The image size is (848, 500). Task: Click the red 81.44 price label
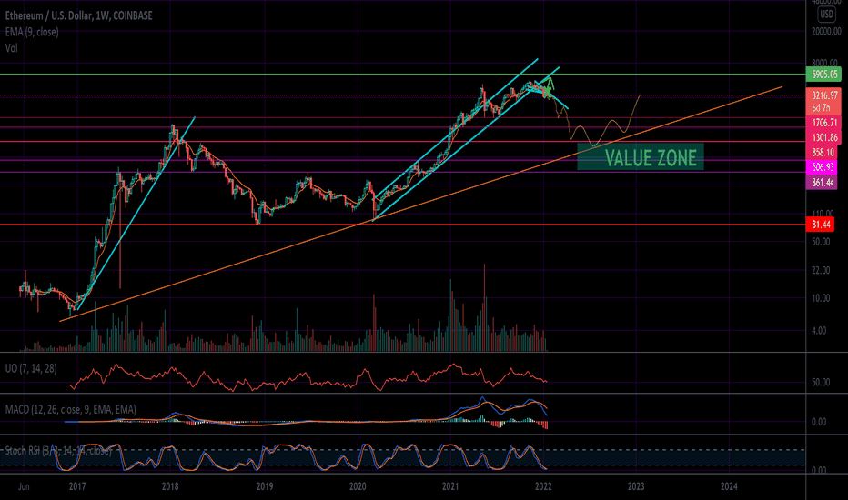pos(820,225)
